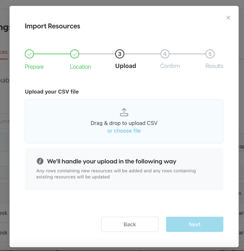This screenshot has height=251, width=244.
Task: Go to the Prepare step label
Action: click(34, 67)
